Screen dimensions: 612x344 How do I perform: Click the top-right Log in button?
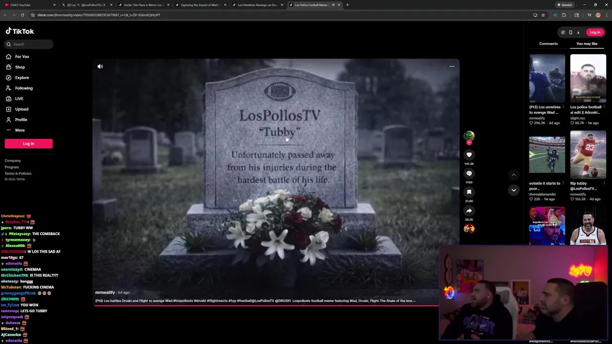tap(595, 32)
